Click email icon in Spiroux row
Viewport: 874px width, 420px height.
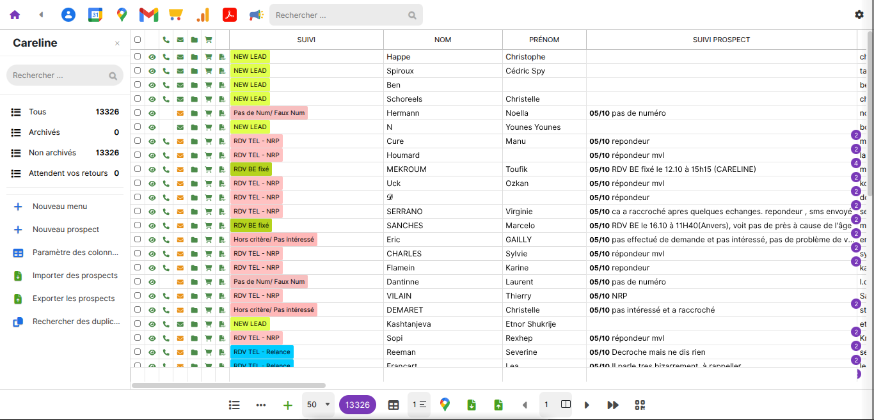pyautogui.click(x=180, y=71)
